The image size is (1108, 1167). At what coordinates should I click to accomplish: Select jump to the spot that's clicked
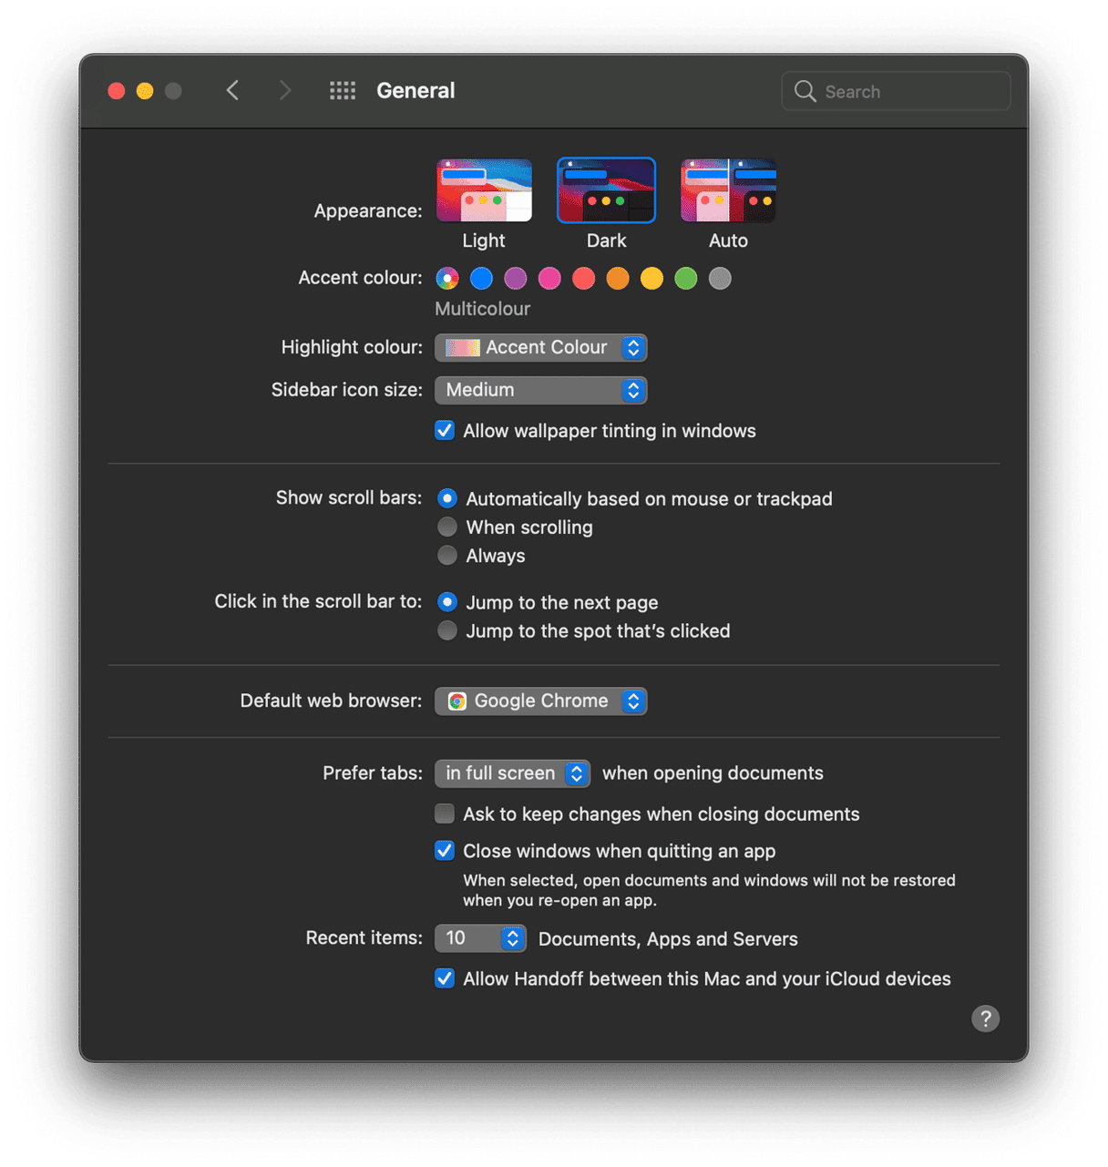[447, 630]
